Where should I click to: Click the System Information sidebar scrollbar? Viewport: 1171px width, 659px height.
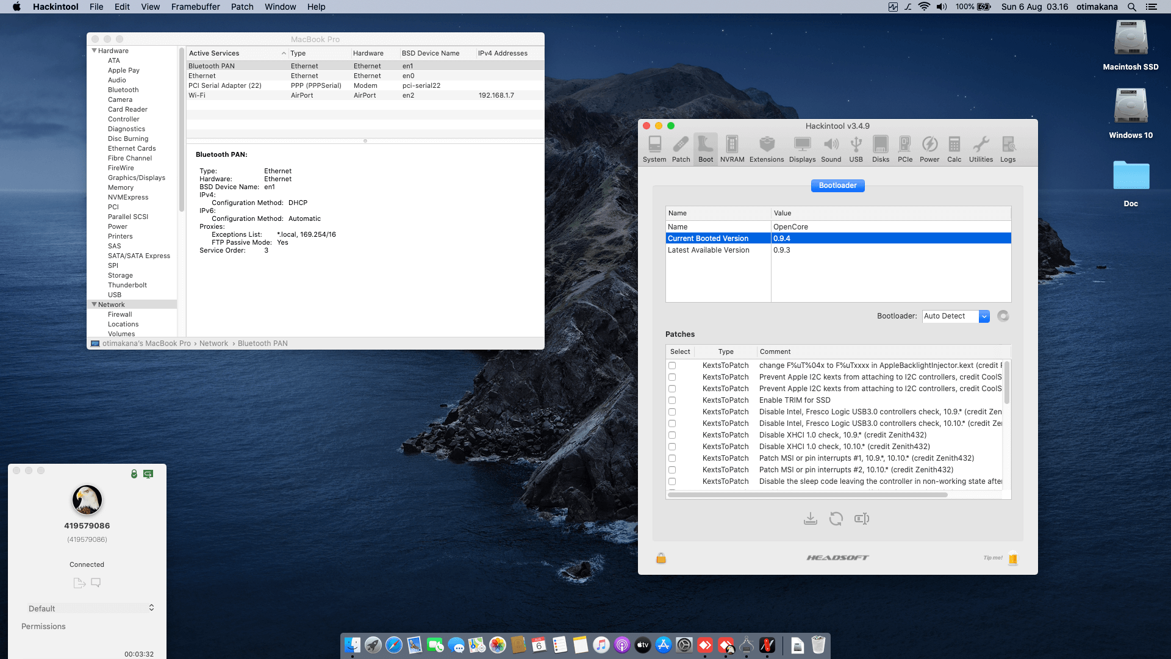181,130
